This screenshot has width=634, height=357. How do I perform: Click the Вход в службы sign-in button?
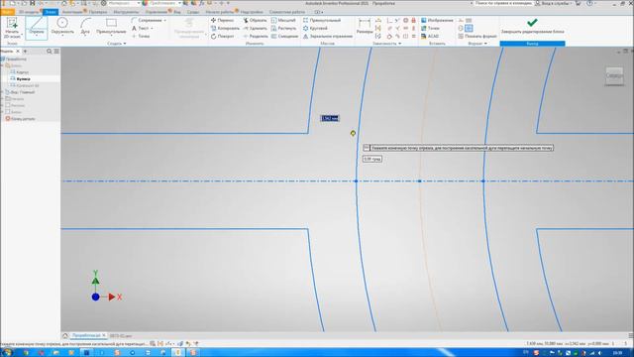click(x=553, y=3)
